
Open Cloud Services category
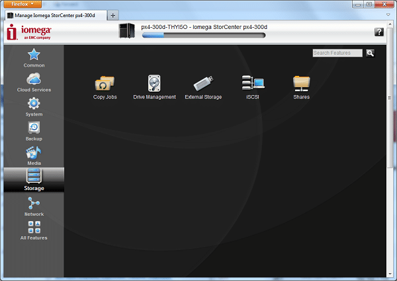click(x=34, y=82)
